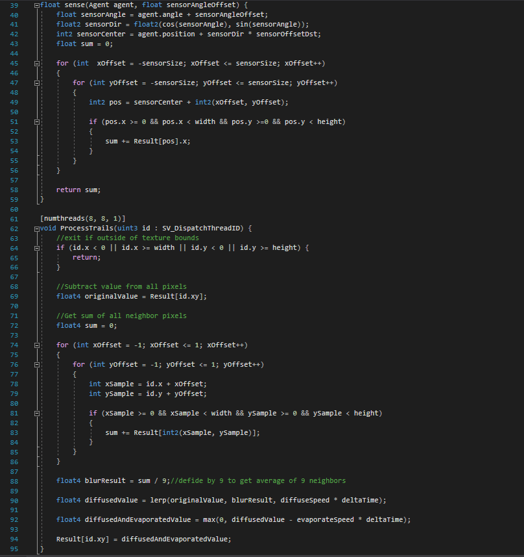Collapse the pos.x bounds if block on line 51

pos(36,121)
